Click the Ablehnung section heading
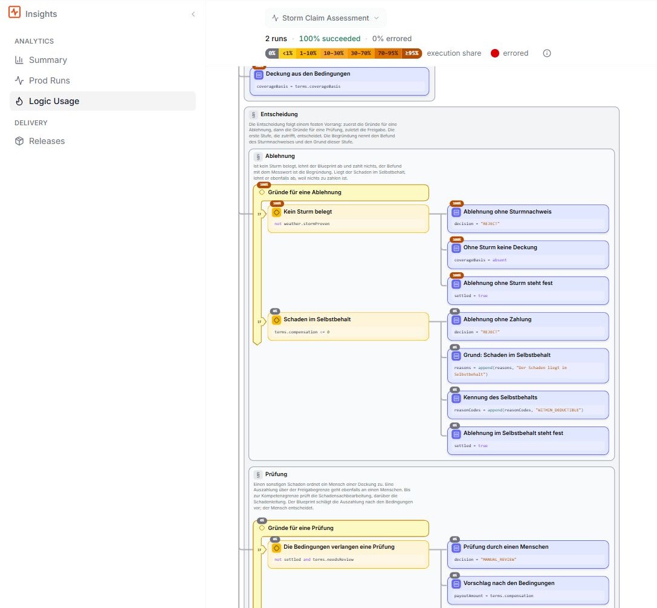 pyautogui.click(x=280, y=156)
